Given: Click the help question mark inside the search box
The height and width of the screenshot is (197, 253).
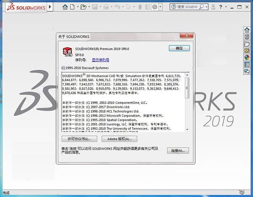Looking at the screenshot, I should coord(173,7).
